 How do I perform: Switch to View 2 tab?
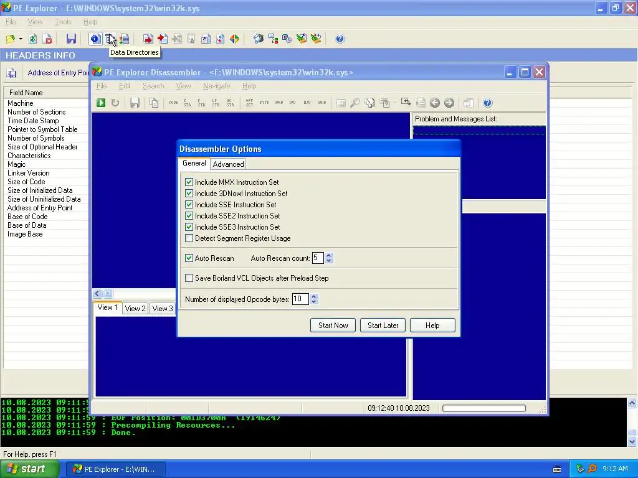(x=135, y=309)
